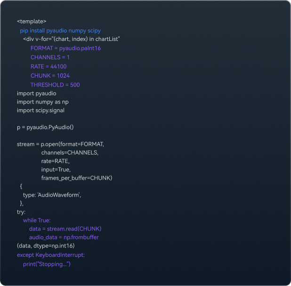The image size is (291, 286).
Task: Click the while True: line
Action: pyautogui.click(x=37, y=221)
